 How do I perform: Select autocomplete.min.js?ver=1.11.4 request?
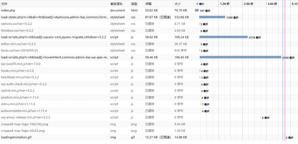[x=149, y=111]
